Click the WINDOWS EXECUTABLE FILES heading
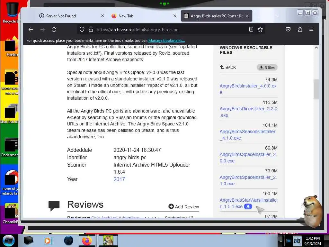The height and width of the screenshot is (247, 329). click(246, 50)
